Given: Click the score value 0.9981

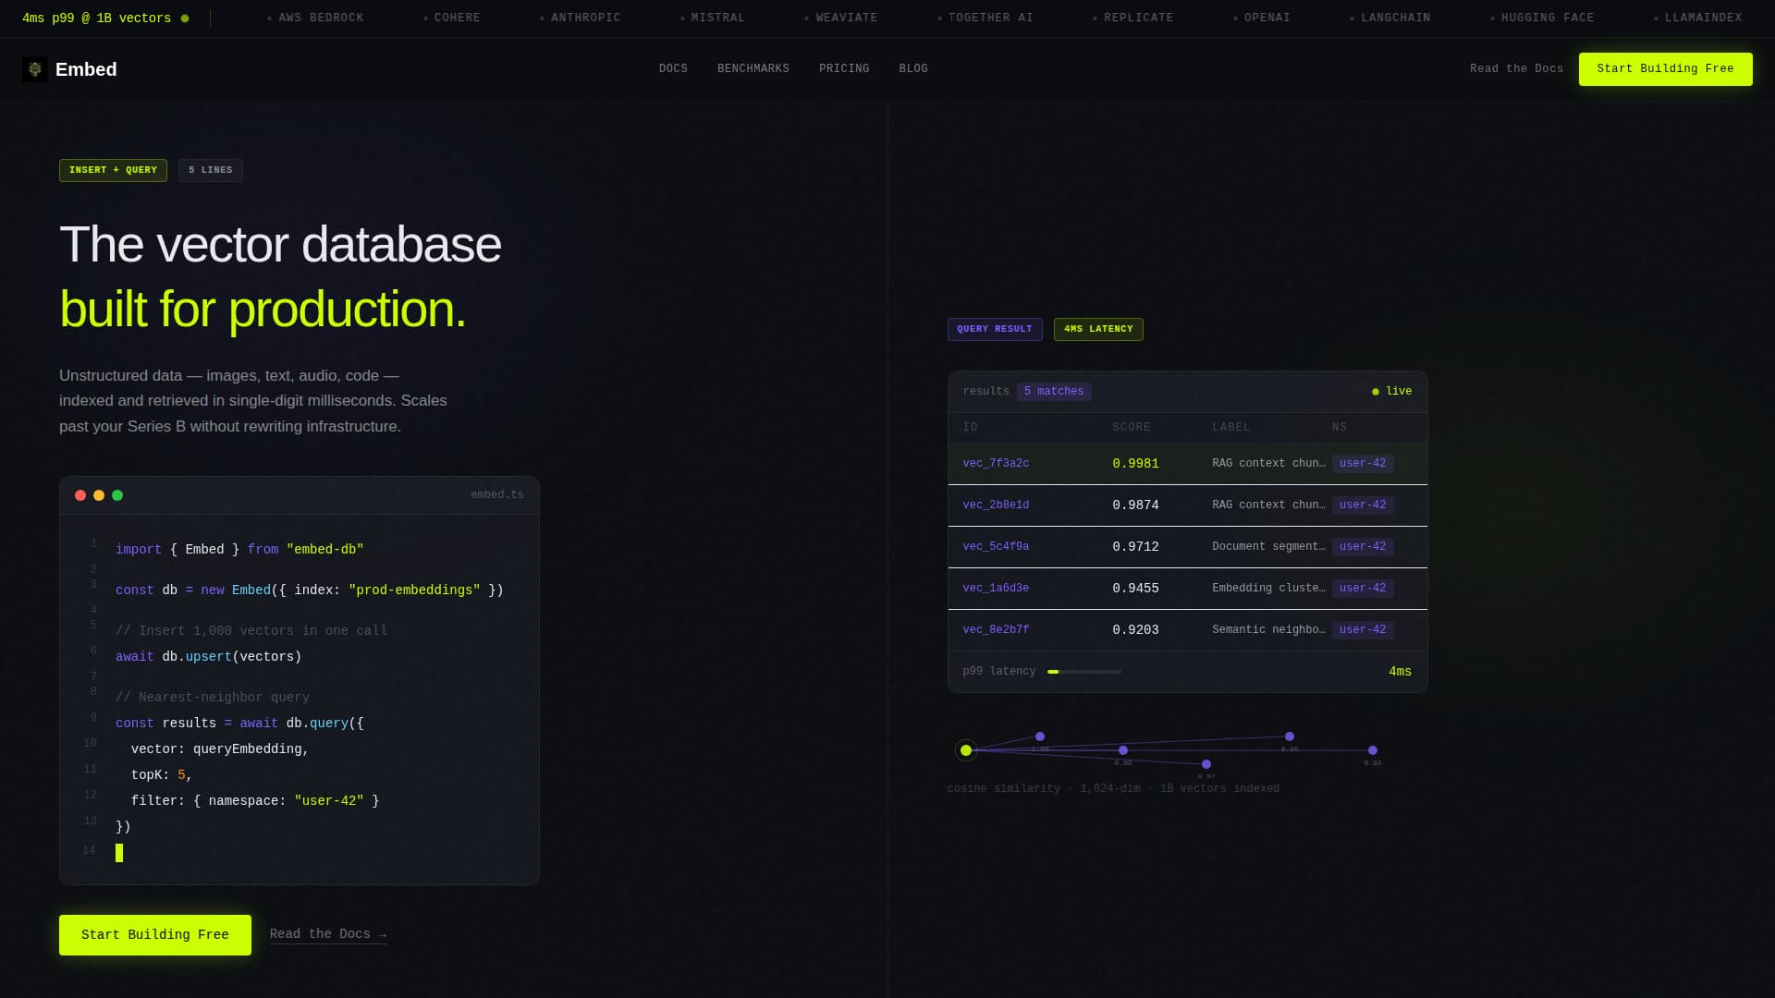Looking at the screenshot, I should click(x=1135, y=464).
